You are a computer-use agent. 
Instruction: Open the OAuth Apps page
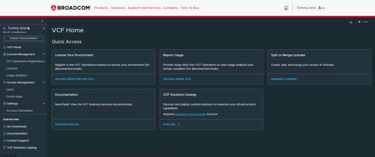pos(14,97)
